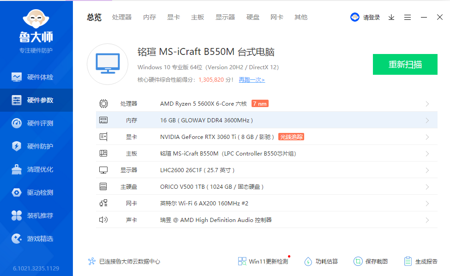Expand the 处理器 row chevron

[427, 104]
